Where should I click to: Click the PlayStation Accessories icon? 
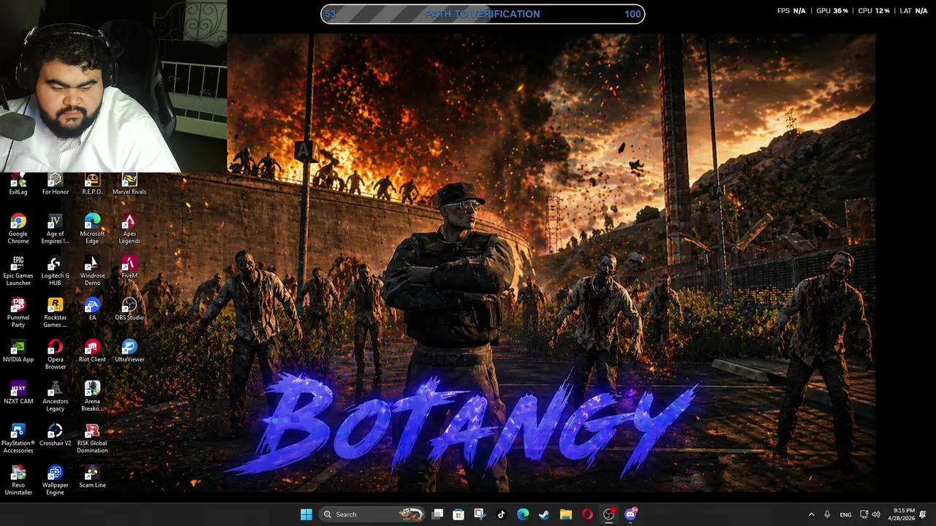coord(18,438)
